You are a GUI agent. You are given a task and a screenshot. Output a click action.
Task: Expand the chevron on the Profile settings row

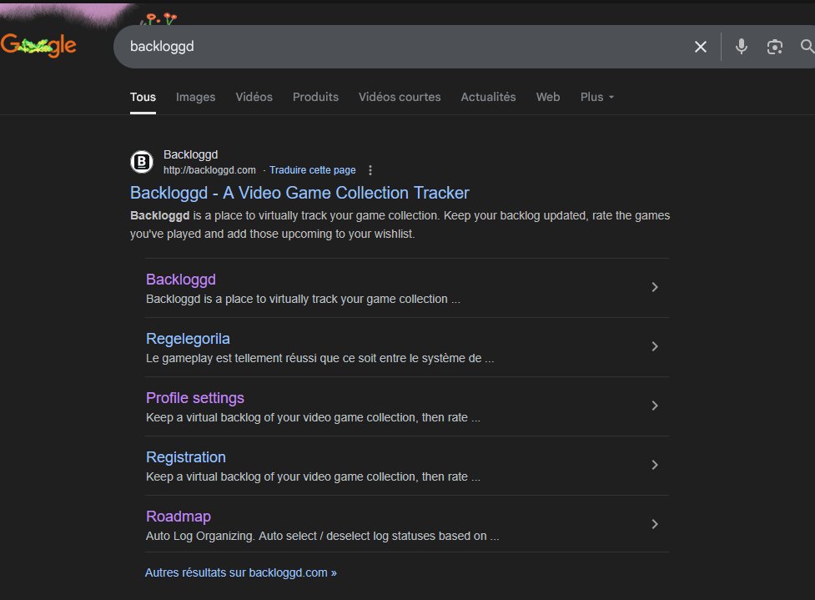tap(655, 406)
